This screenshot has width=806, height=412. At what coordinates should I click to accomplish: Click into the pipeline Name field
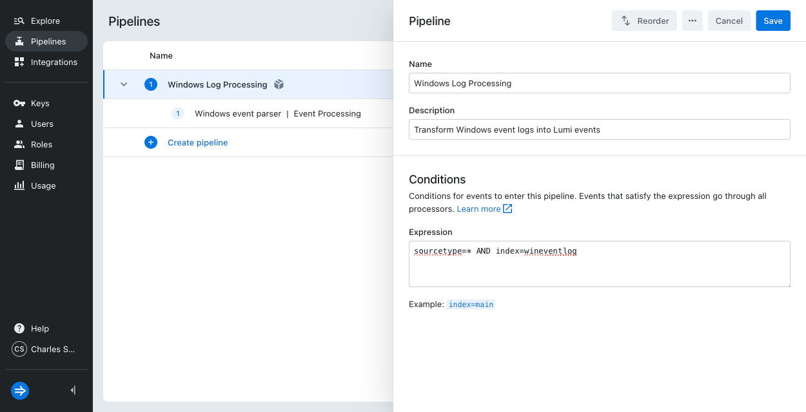point(599,83)
